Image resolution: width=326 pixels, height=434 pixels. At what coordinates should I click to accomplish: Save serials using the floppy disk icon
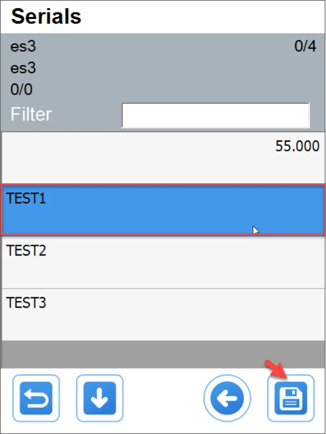click(291, 398)
